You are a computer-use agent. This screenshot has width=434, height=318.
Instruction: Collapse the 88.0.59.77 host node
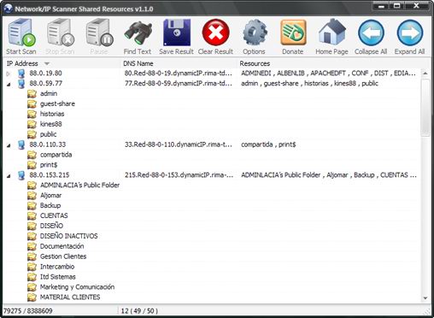click(x=9, y=84)
